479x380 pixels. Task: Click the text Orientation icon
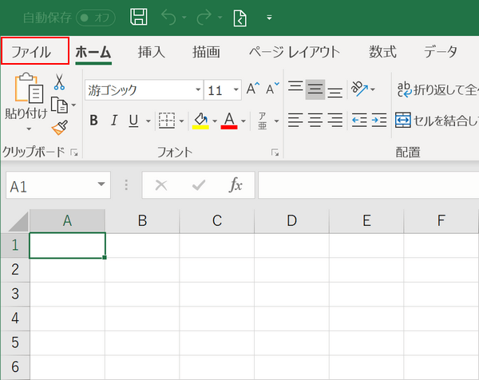point(359,89)
